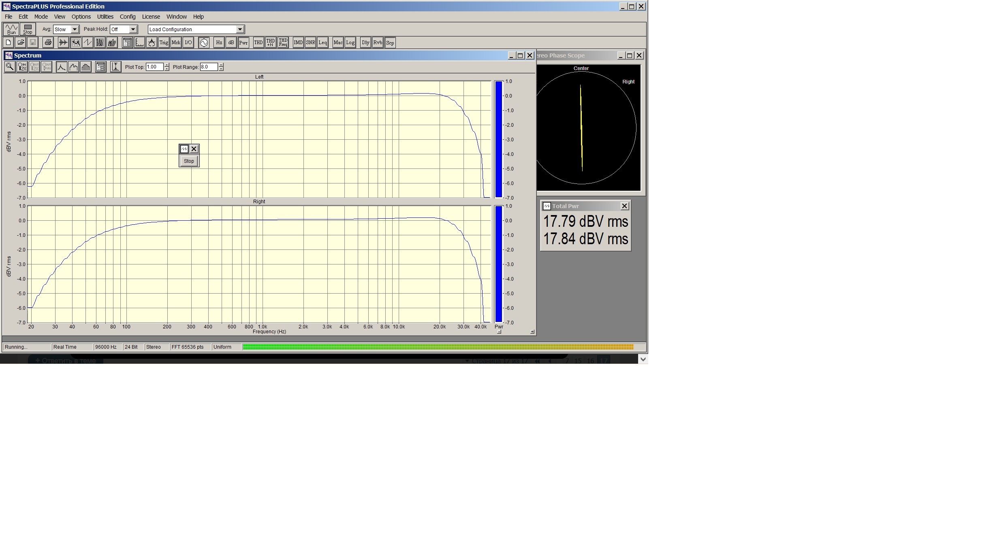Open the Mrk marker options
The width and height of the screenshot is (991, 537).
[176, 43]
